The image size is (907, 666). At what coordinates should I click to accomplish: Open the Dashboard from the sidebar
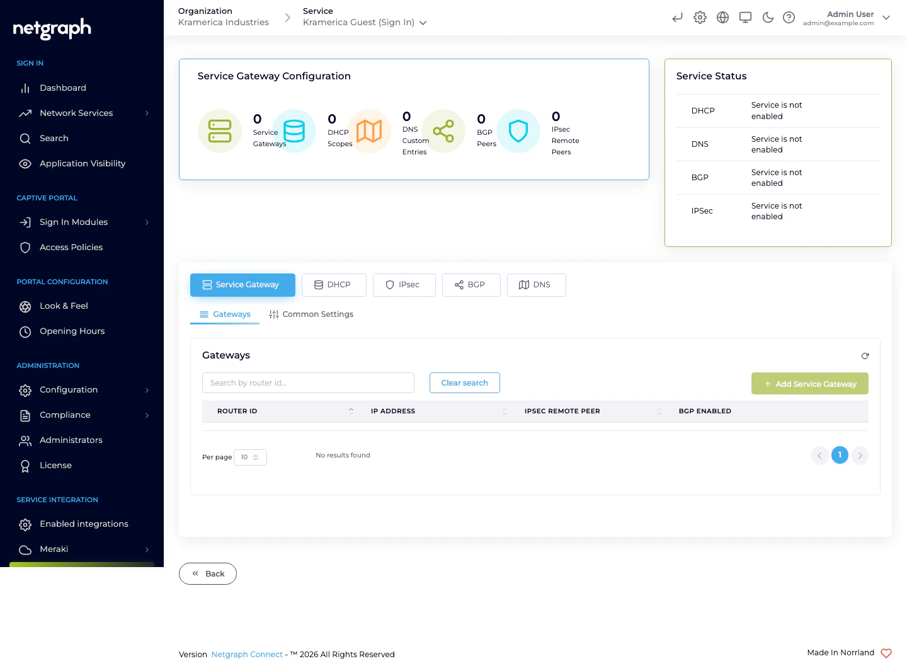coord(62,88)
